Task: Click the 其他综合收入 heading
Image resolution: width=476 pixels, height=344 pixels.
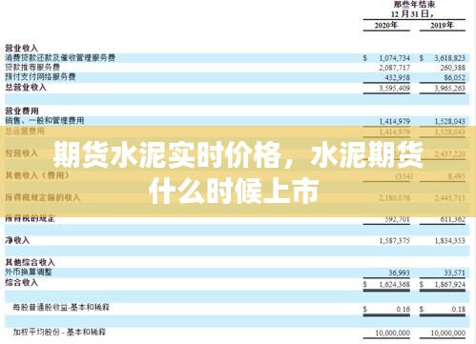Action: tap(31, 262)
